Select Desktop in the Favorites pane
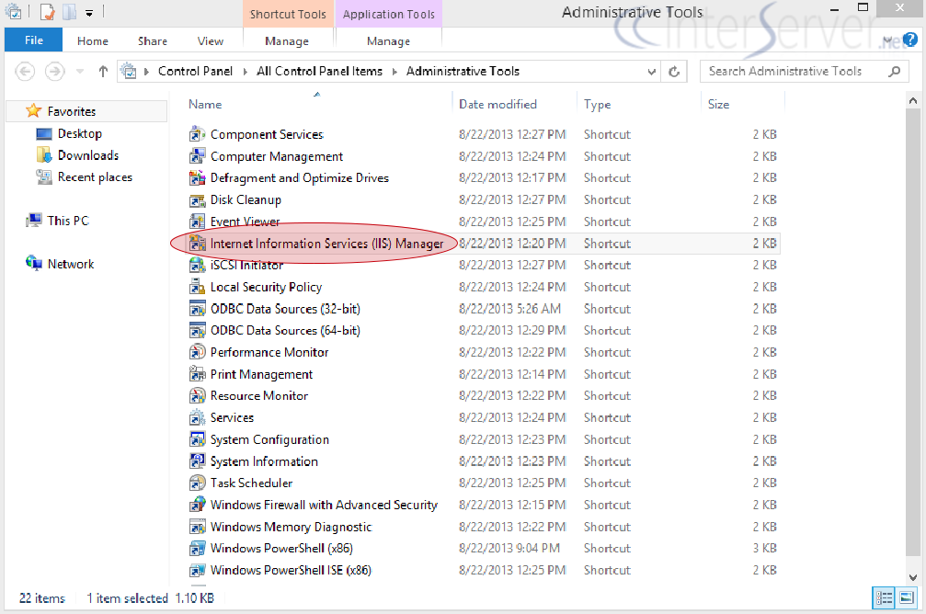The width and height of the screenshot is (926, 614). [x=69, y=133]
